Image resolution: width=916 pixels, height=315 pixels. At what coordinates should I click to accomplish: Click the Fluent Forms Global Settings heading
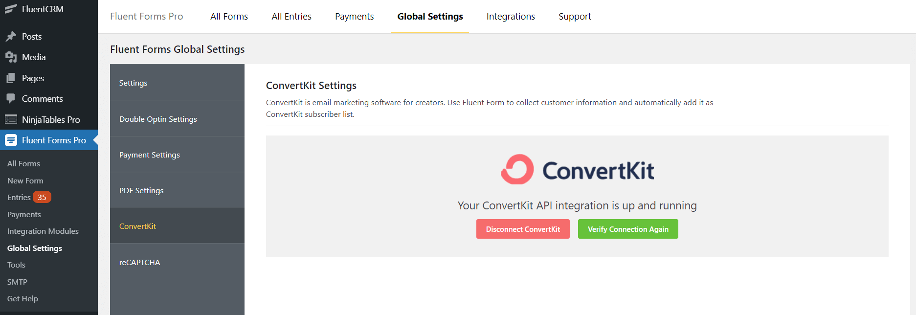click(178, 49)
